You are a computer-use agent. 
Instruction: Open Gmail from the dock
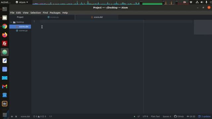point(5,87)
